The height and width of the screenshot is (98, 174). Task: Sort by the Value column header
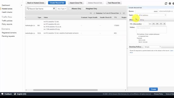tap(46, 17)
